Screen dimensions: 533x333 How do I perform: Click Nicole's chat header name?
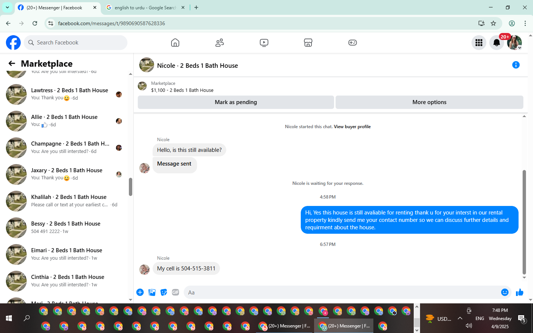coord(197,66)
